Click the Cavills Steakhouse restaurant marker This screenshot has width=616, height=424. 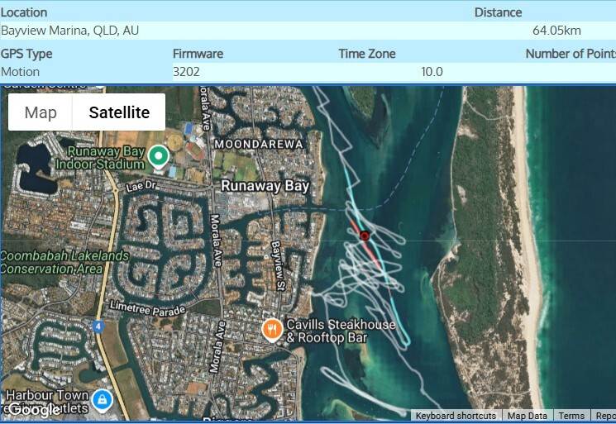tap(272, 330)
